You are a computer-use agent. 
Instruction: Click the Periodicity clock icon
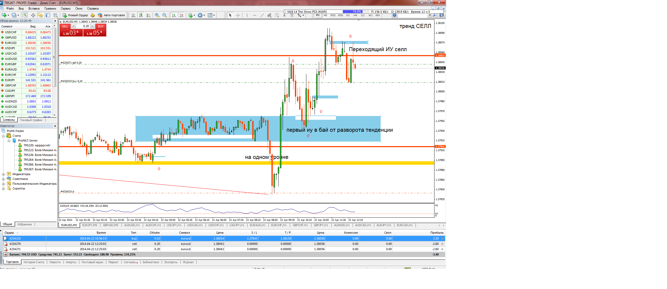pos(200,15)
